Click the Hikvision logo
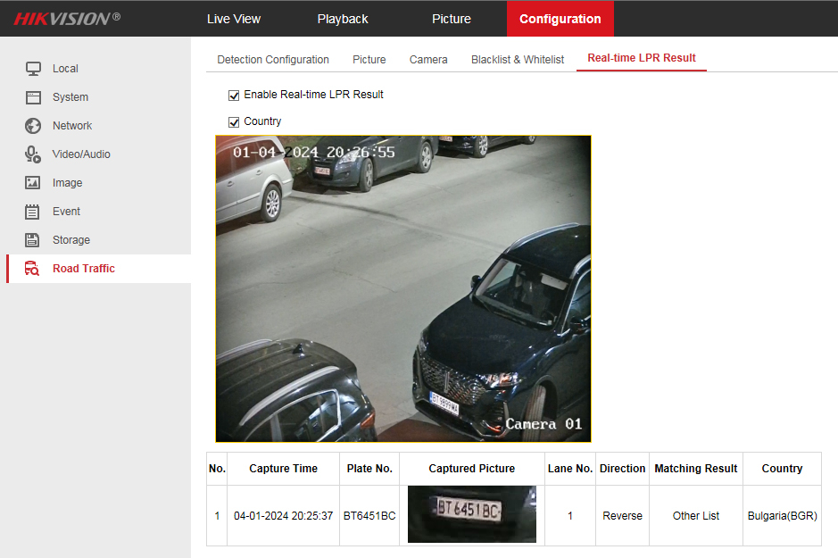 pyautogui.click(x=67, y=19)
